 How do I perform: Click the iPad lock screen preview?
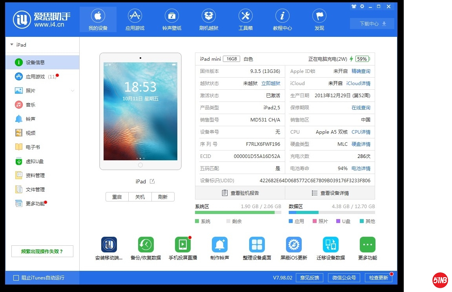(140, 111)
